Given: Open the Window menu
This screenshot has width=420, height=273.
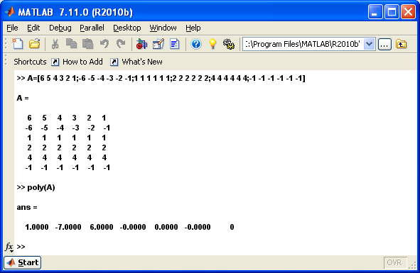Looking at the screenshot, I should coord(163,28).
